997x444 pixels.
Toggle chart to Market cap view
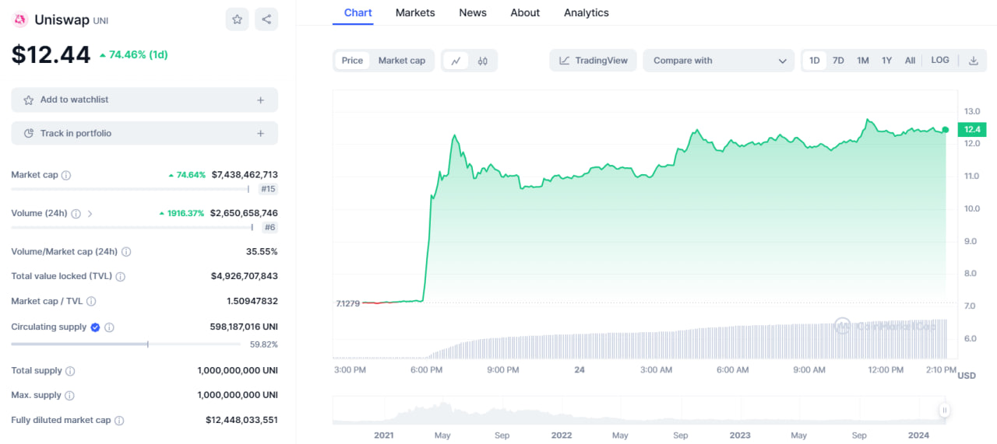(x=401, y=61)
